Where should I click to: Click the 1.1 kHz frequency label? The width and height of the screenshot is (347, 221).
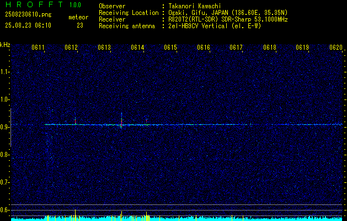(4, 72)
